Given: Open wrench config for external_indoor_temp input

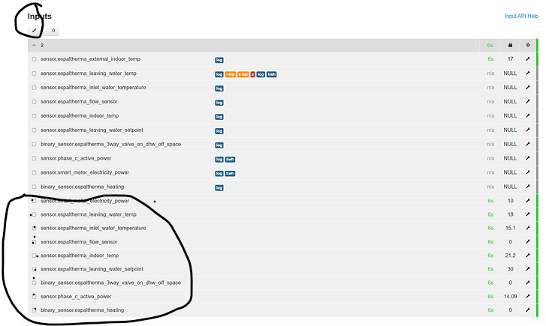Looking at the screenshot, I should click(527, 59).
